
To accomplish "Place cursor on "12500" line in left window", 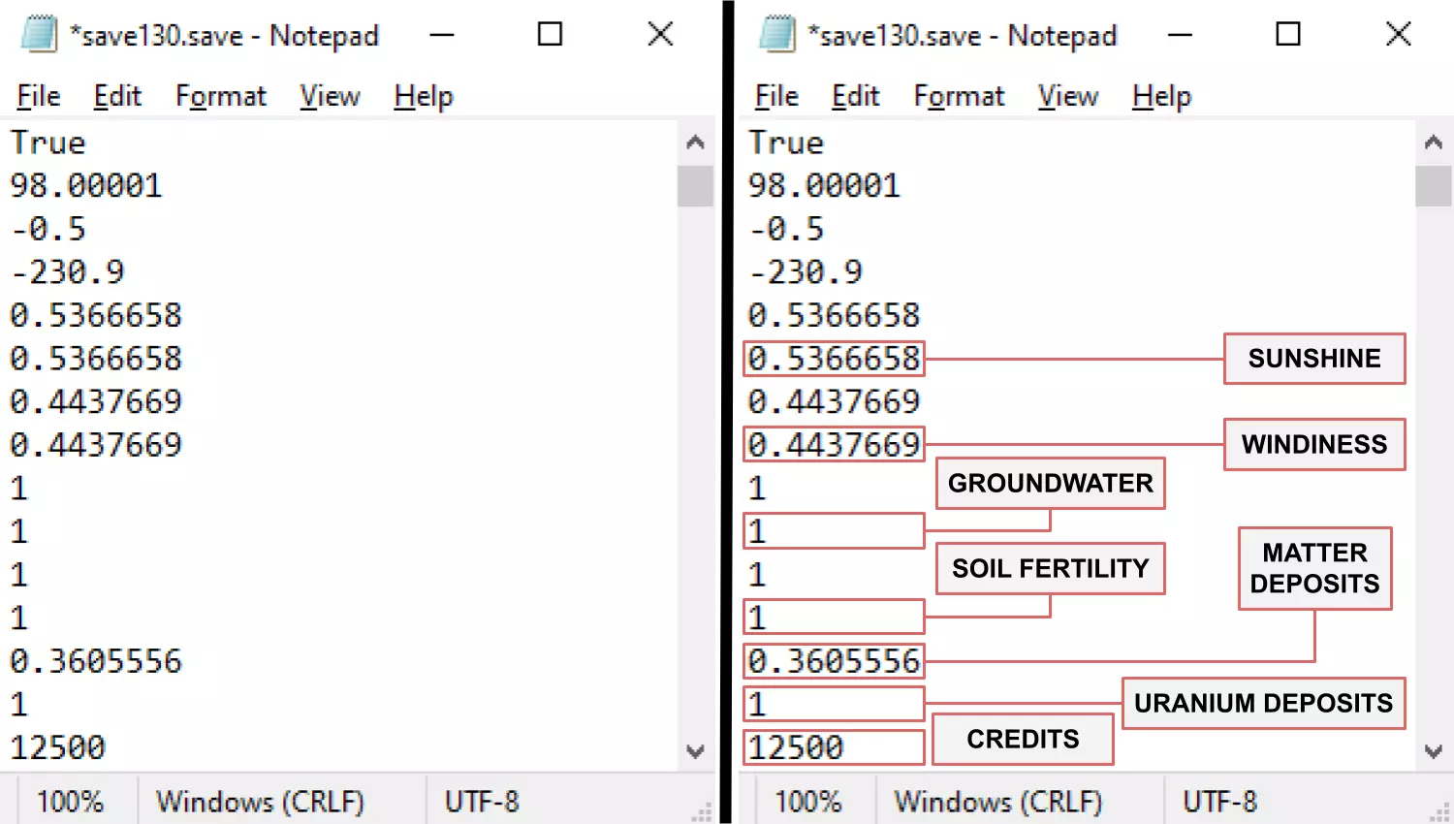I will point(58,747).
